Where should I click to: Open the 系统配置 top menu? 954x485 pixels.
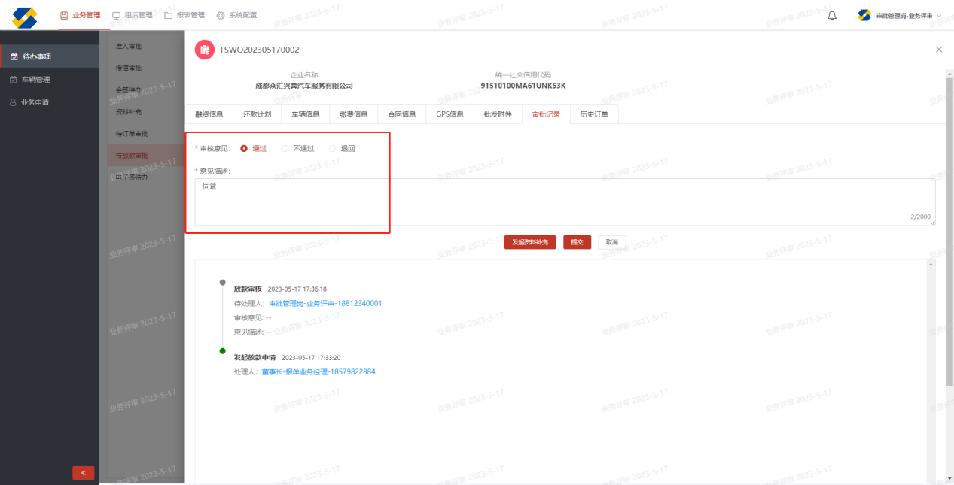click(236, 15)
